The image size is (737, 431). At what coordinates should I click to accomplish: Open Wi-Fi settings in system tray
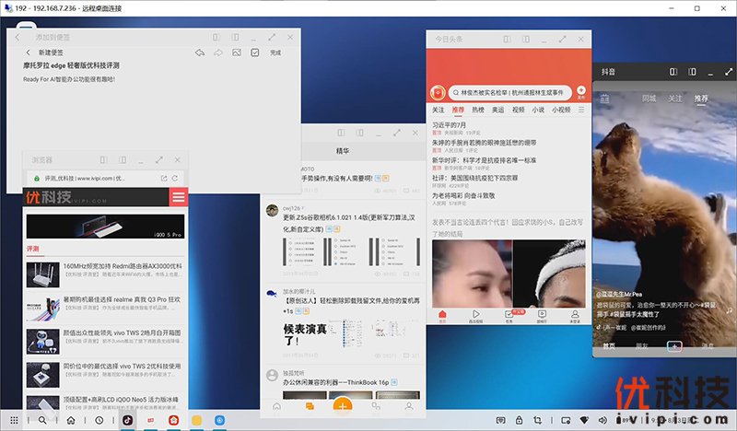[584, 420]
